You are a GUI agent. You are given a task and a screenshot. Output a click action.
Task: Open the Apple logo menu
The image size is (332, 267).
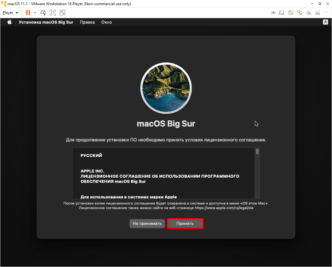(9, 22)
